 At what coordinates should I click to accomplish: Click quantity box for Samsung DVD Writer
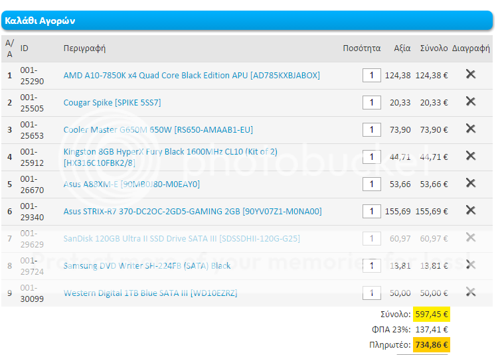pos(371,266)
